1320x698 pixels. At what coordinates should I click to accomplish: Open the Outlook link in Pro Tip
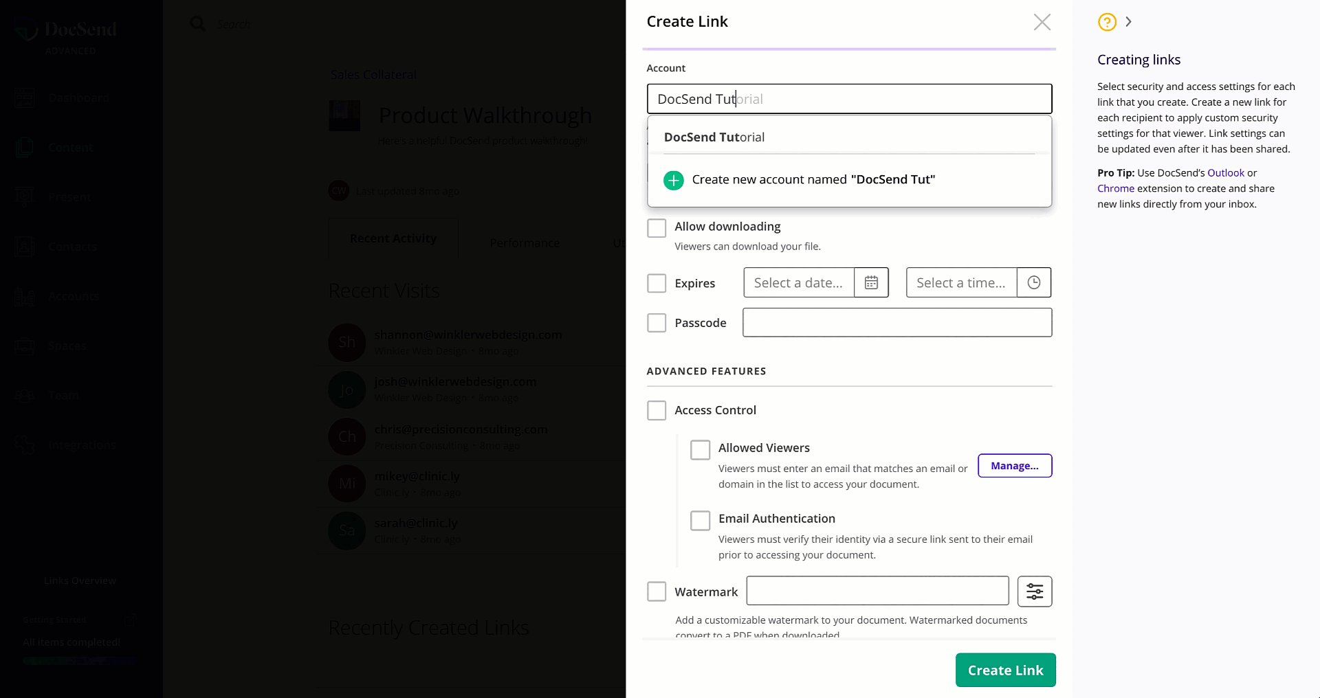1226,173
